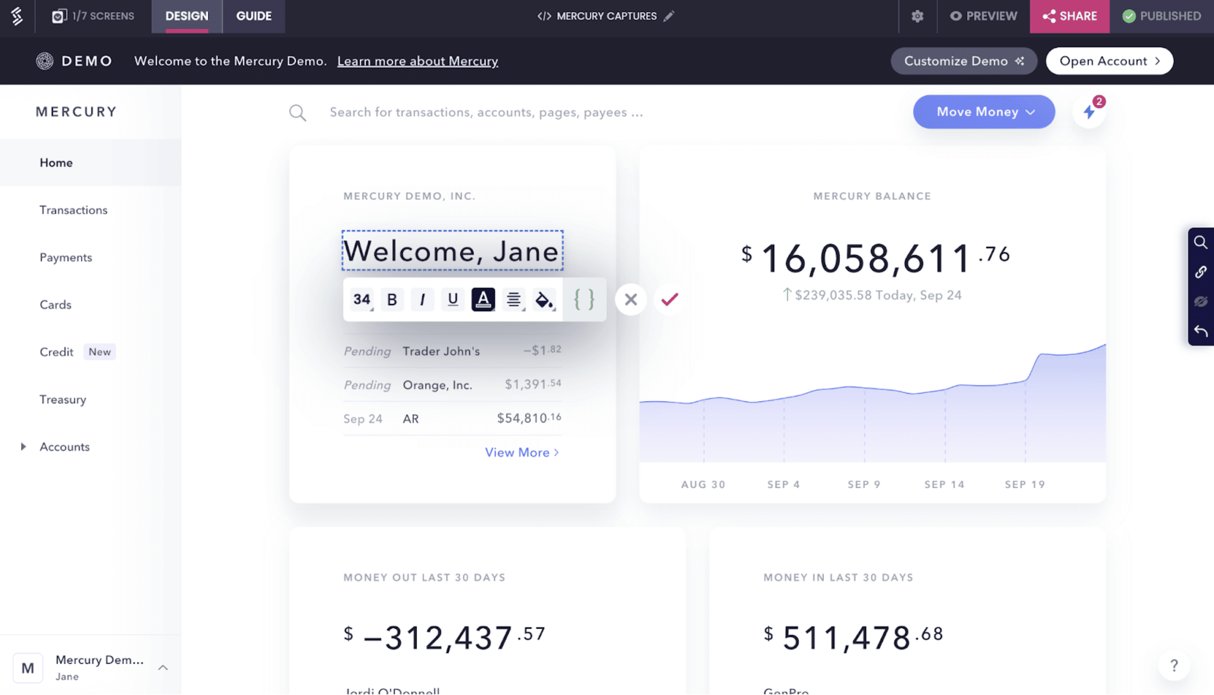Screen dimensions: 1214x695
Task: Click the lightning bolt icon with badge 2
Action: click(x=1089, y=112)
